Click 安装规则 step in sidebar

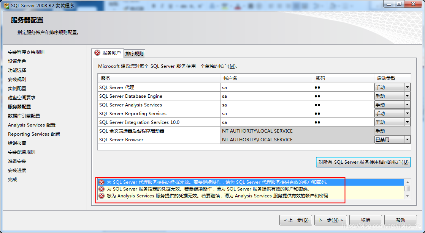point(17,80)
